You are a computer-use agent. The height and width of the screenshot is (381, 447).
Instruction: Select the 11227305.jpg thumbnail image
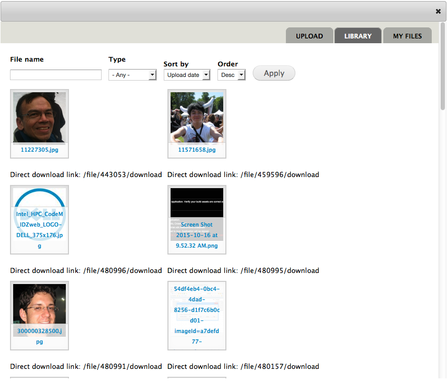coord(39,118)
